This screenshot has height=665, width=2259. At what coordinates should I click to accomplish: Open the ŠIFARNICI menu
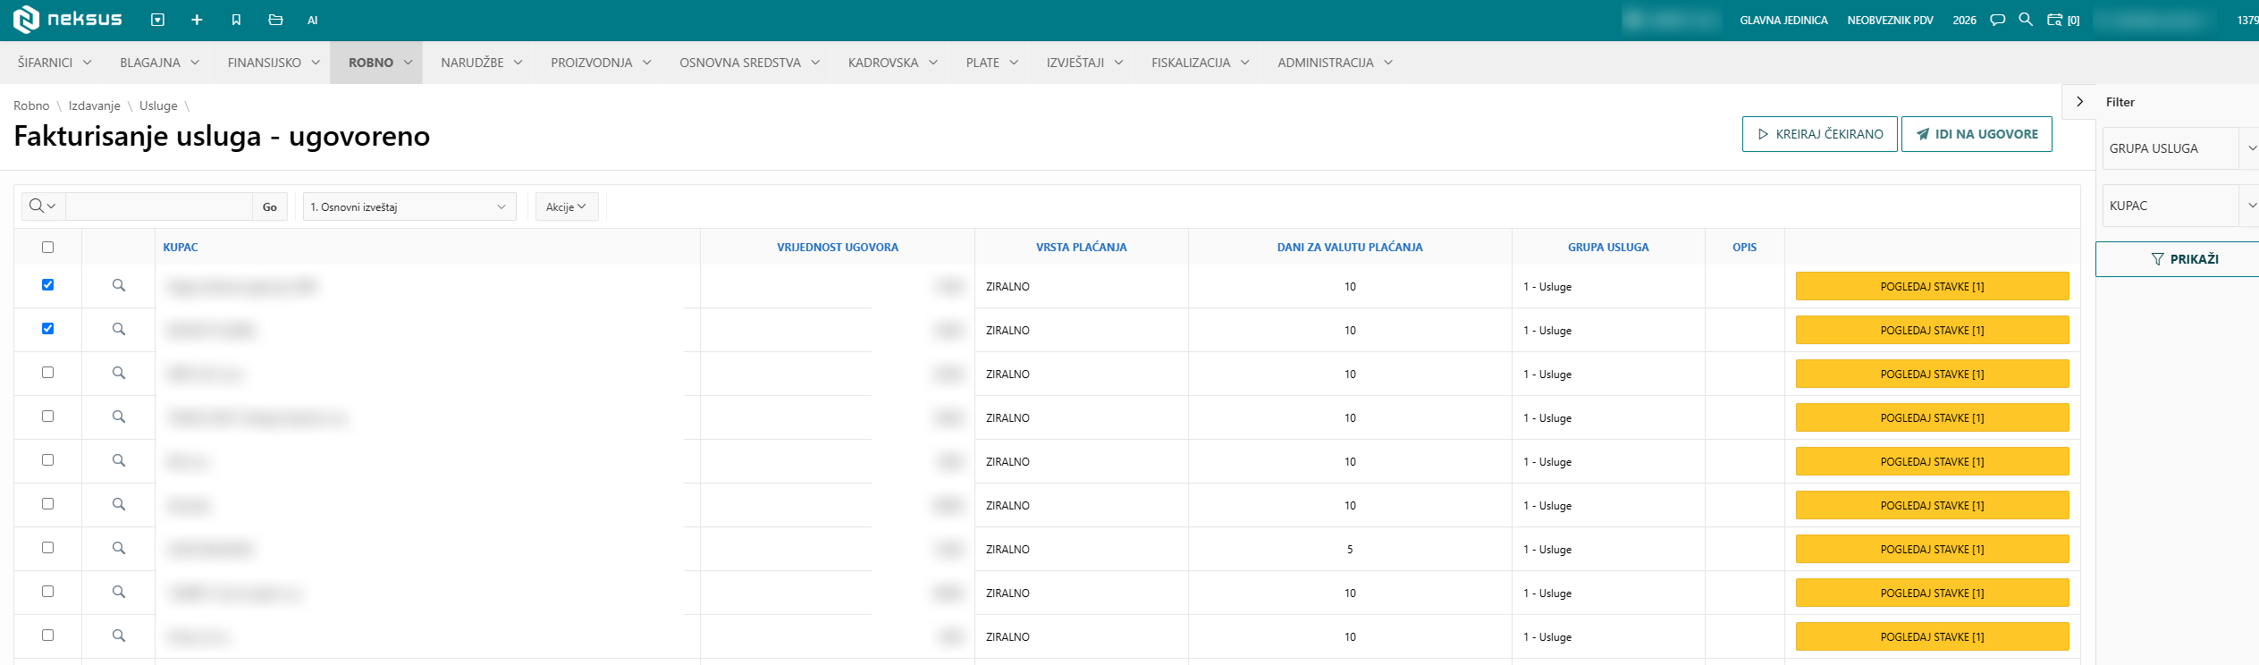[55, 63]
